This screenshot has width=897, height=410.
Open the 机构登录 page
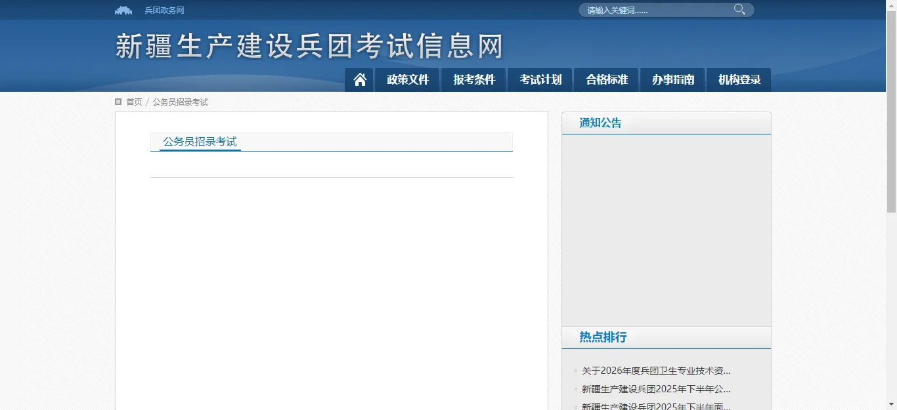[738, 79]
